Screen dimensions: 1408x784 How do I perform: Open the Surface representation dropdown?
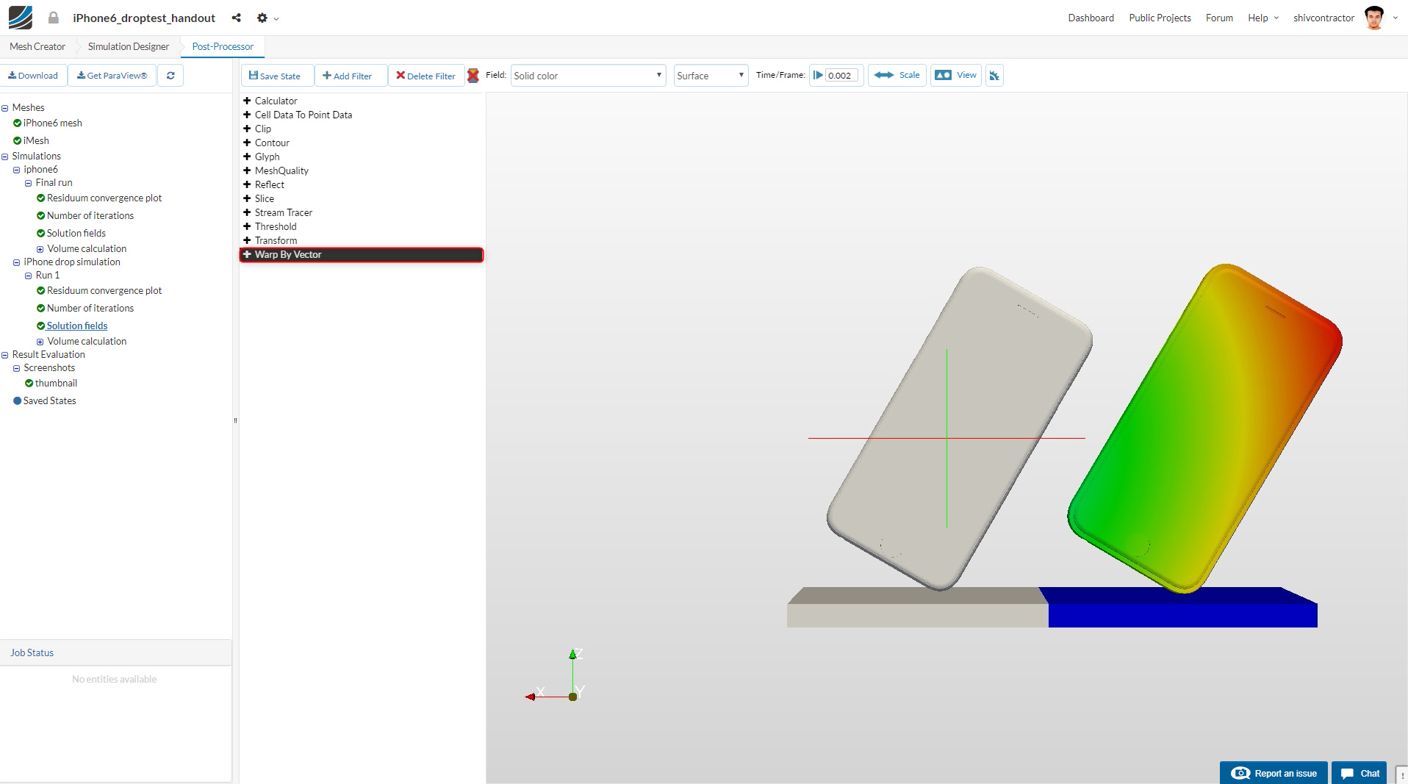pos(711,76)
